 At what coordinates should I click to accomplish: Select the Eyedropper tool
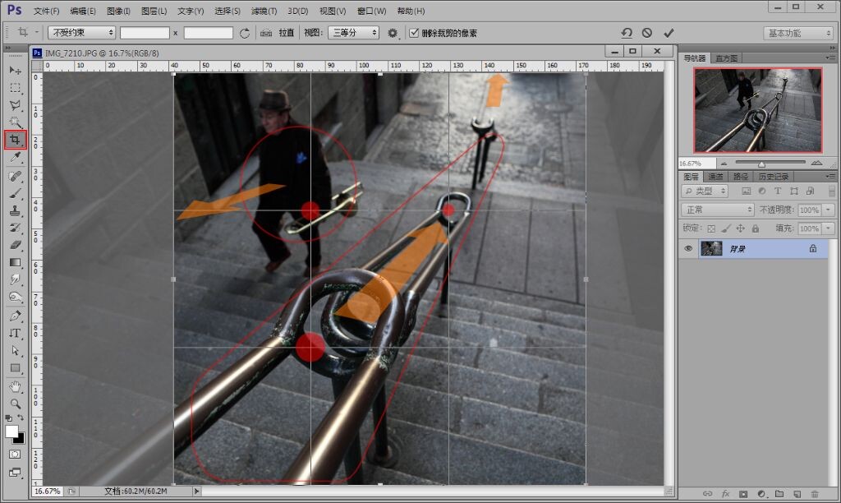coord(15,157)
